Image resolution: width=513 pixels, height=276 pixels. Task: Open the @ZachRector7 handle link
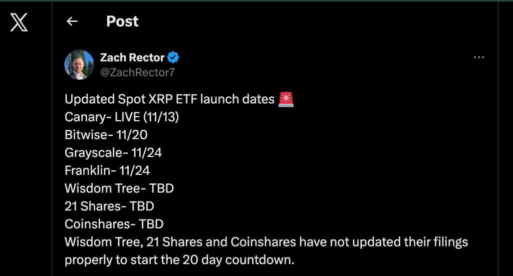[x=137, y=72]
